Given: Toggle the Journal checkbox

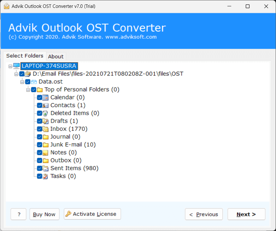Looking at the screenshot, I should coord(39,137).
